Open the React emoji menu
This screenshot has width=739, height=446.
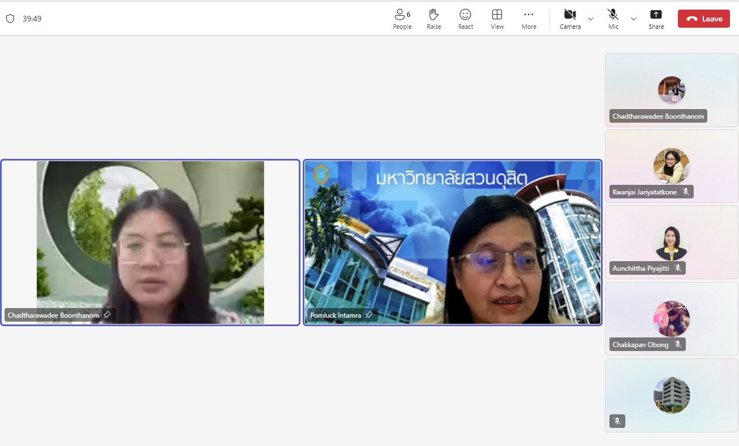(465, 19)
